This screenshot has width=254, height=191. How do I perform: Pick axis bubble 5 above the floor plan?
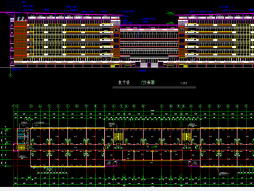click(x=49, y=106)
